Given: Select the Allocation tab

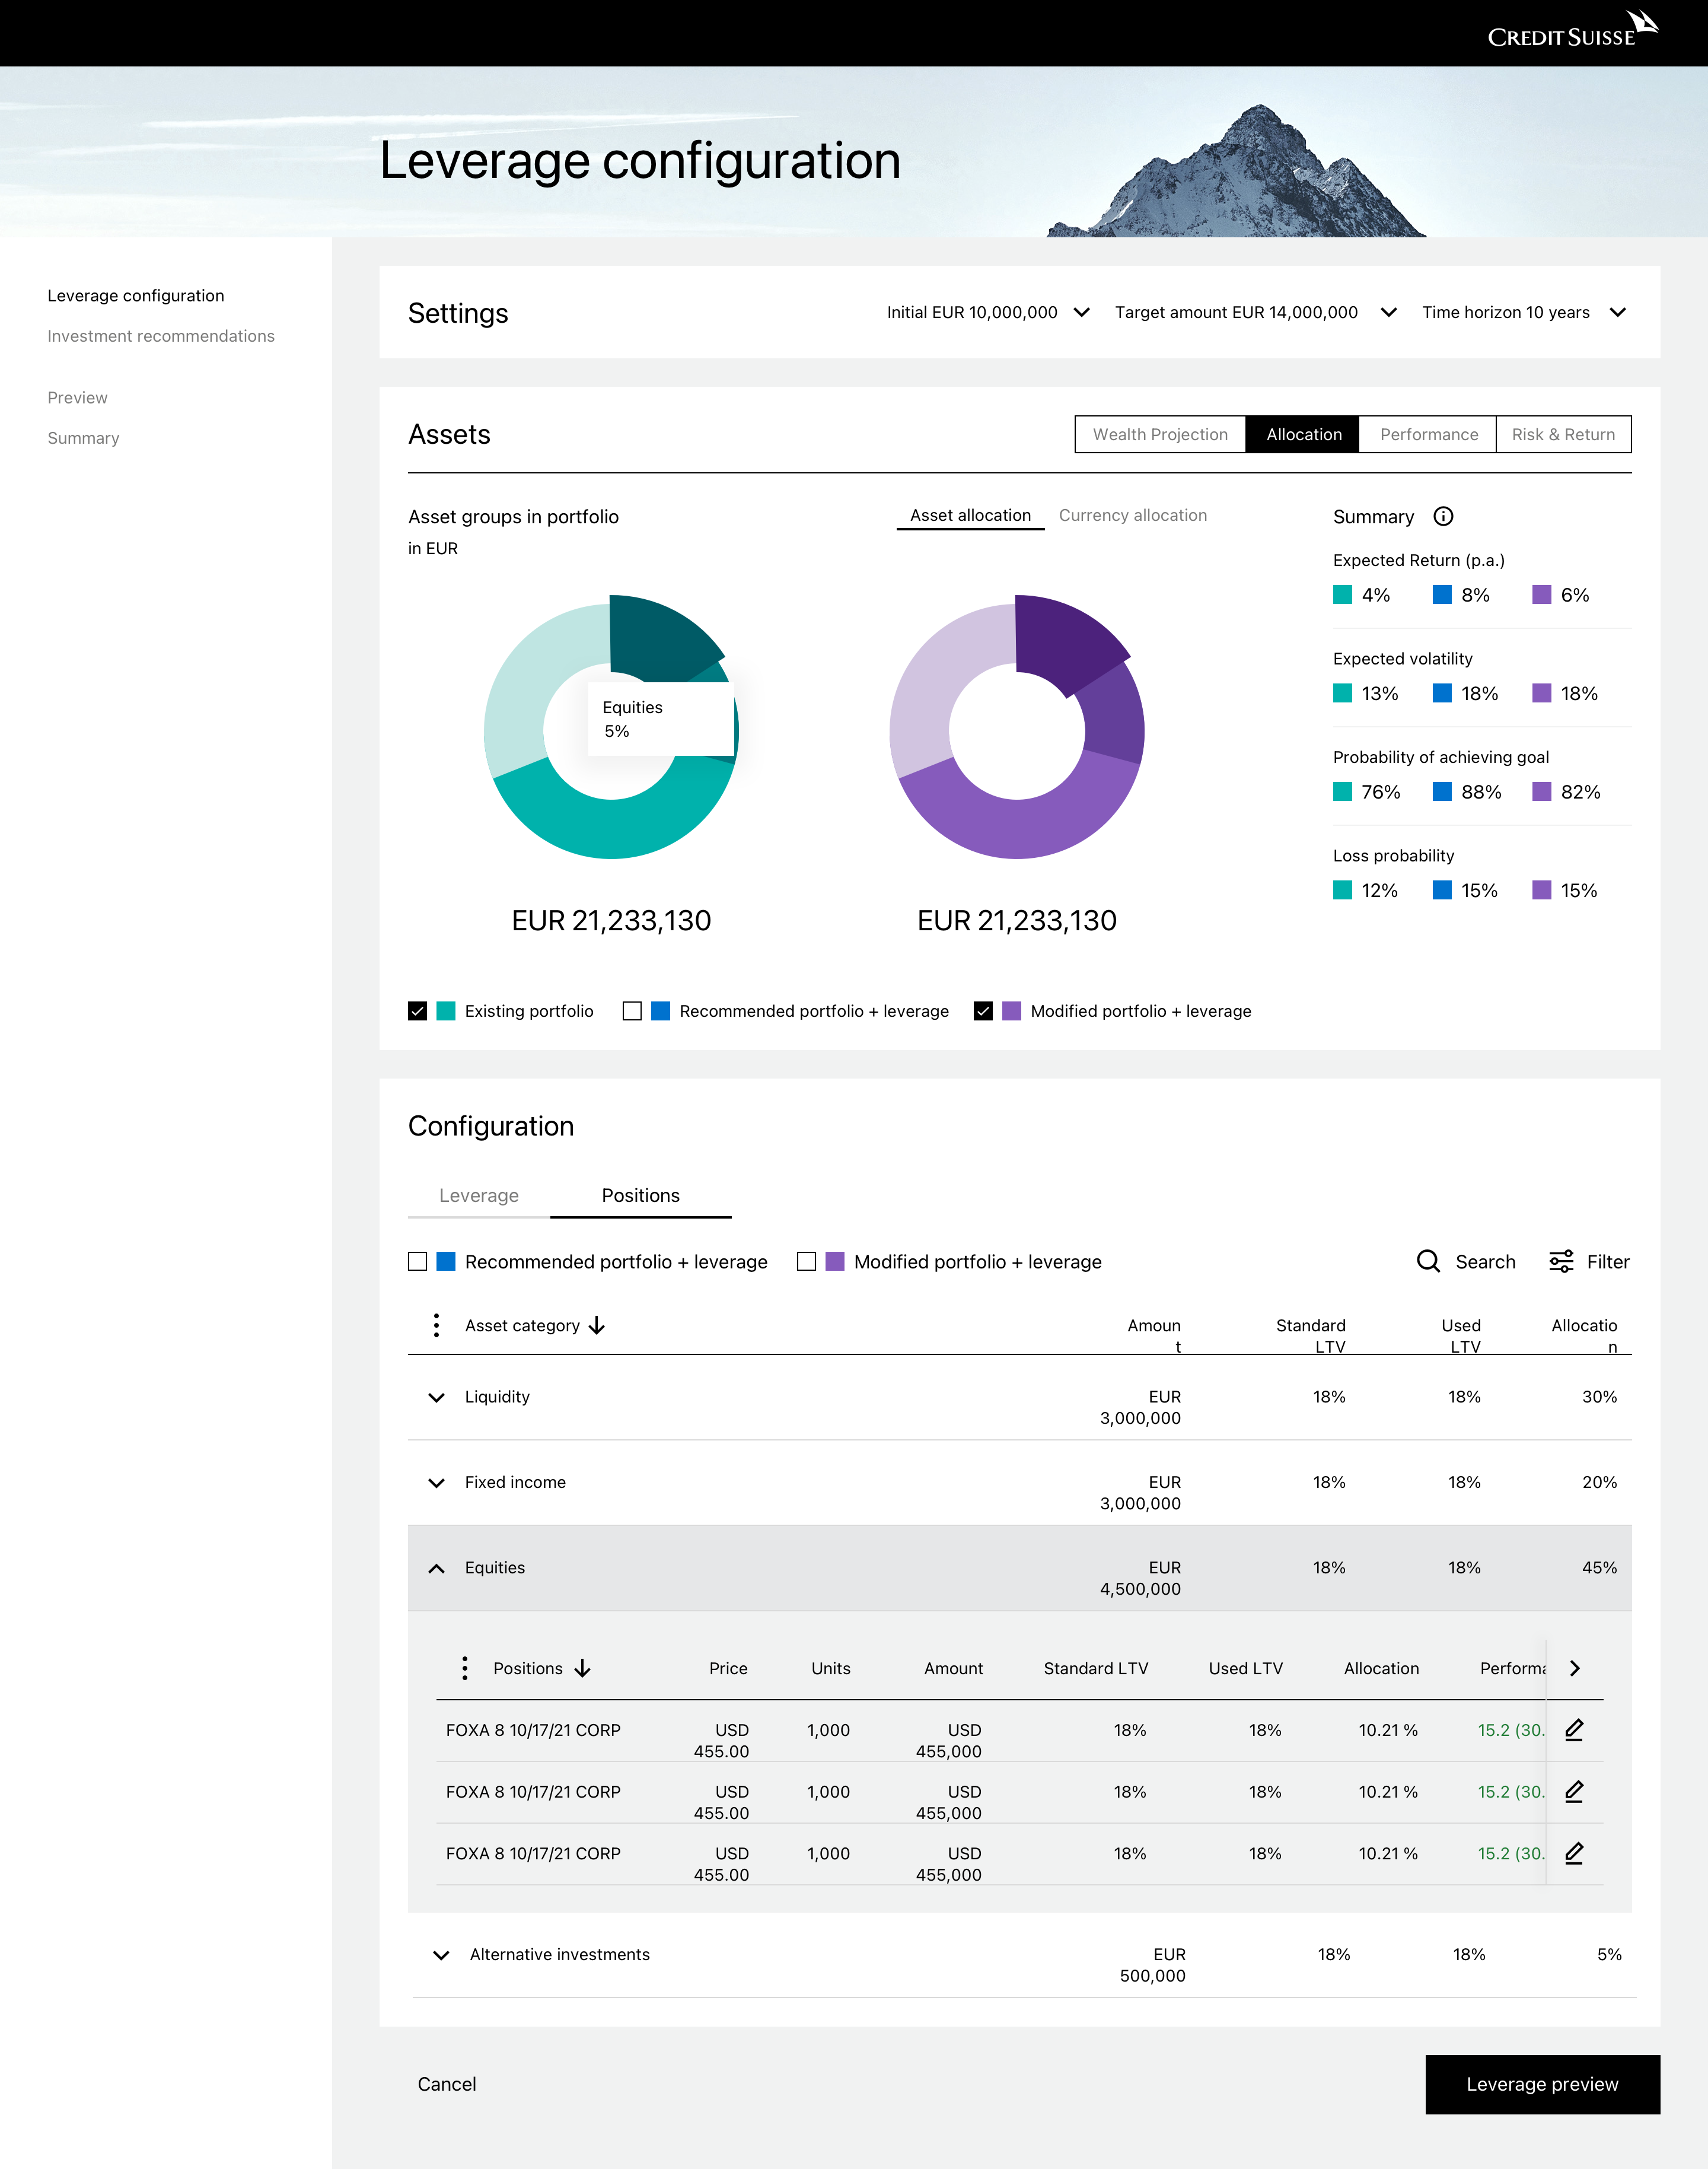Looking at the screenshot, I should tap(1303, 434).
